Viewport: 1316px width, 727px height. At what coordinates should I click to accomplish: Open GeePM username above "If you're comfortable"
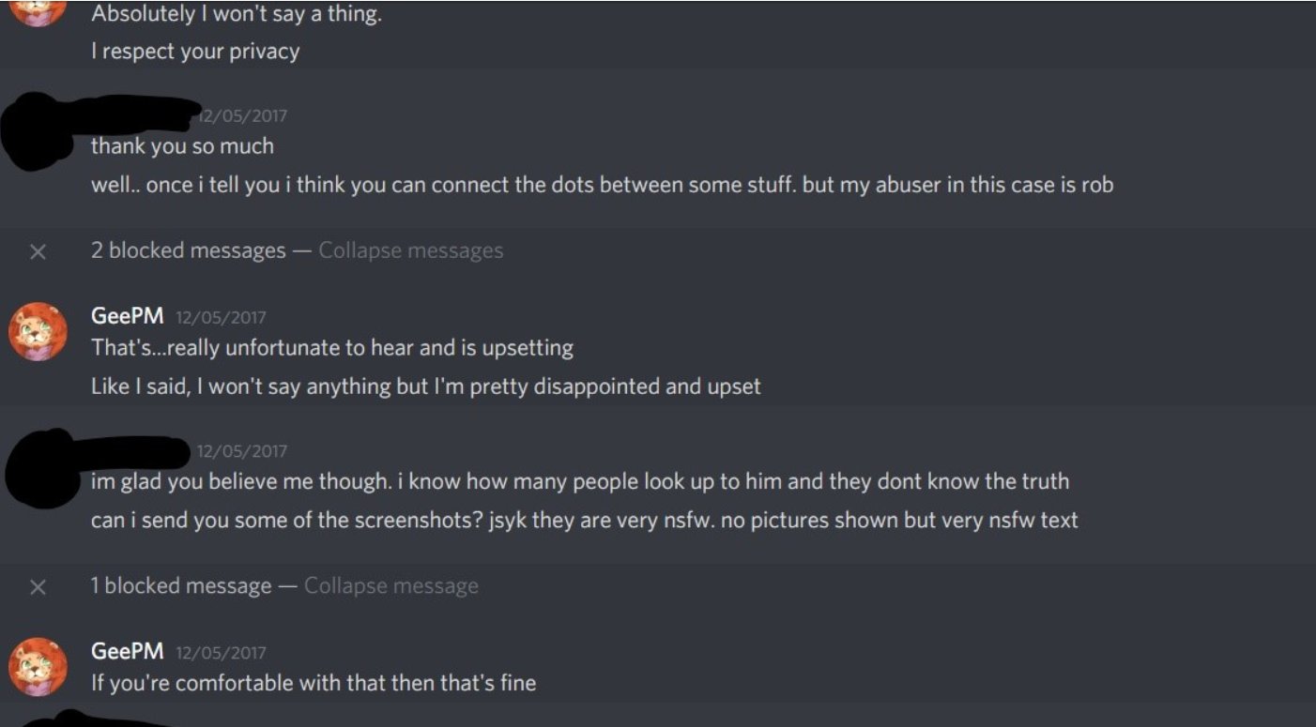coord(127,651)
